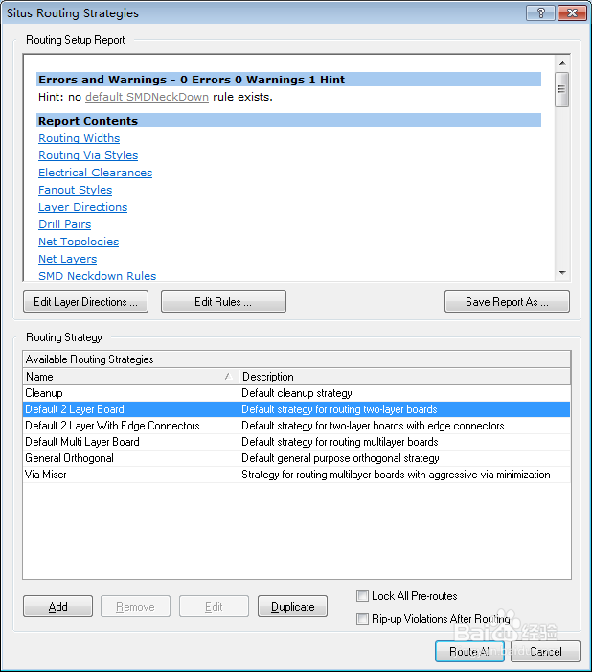Click 'Default cleanup strategy' description cell
Image resolution: width=592 pixels, height=672 pixels.
pos(404,393)
